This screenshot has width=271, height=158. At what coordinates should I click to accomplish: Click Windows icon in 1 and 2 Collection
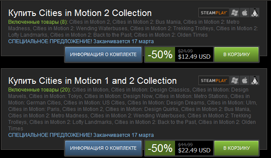click(235, 80)
